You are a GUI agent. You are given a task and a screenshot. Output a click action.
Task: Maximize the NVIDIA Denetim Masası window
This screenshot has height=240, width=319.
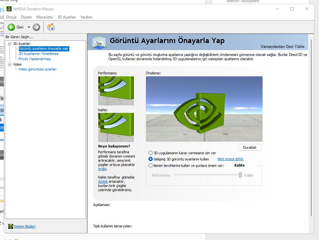[292, 9]
